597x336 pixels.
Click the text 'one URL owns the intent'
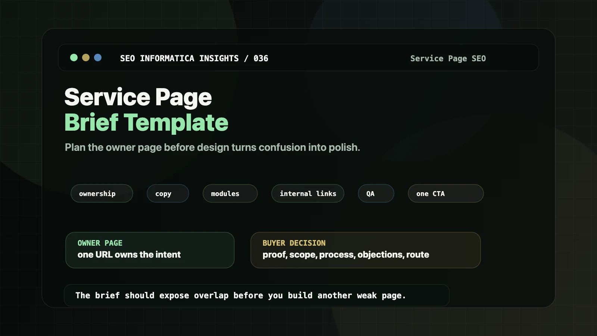click(129, 255)
